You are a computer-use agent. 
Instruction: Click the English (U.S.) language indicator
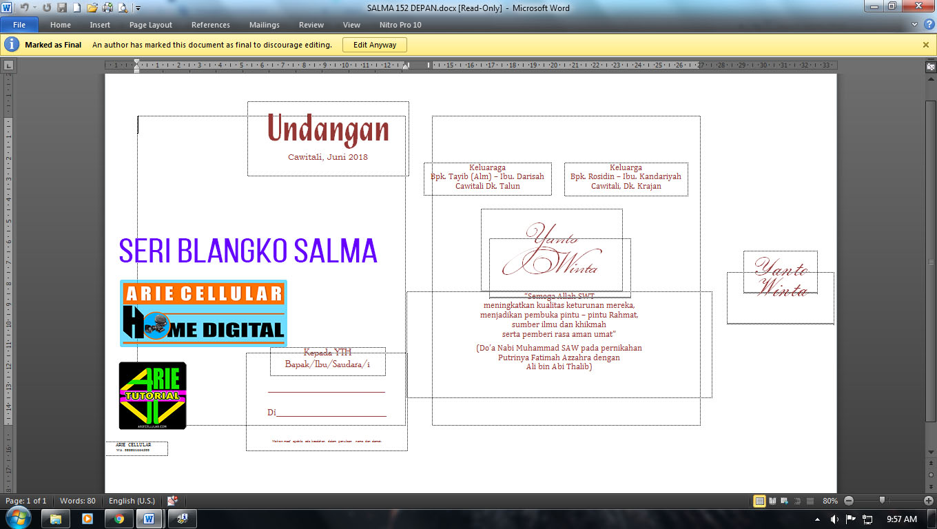[132, 501]
